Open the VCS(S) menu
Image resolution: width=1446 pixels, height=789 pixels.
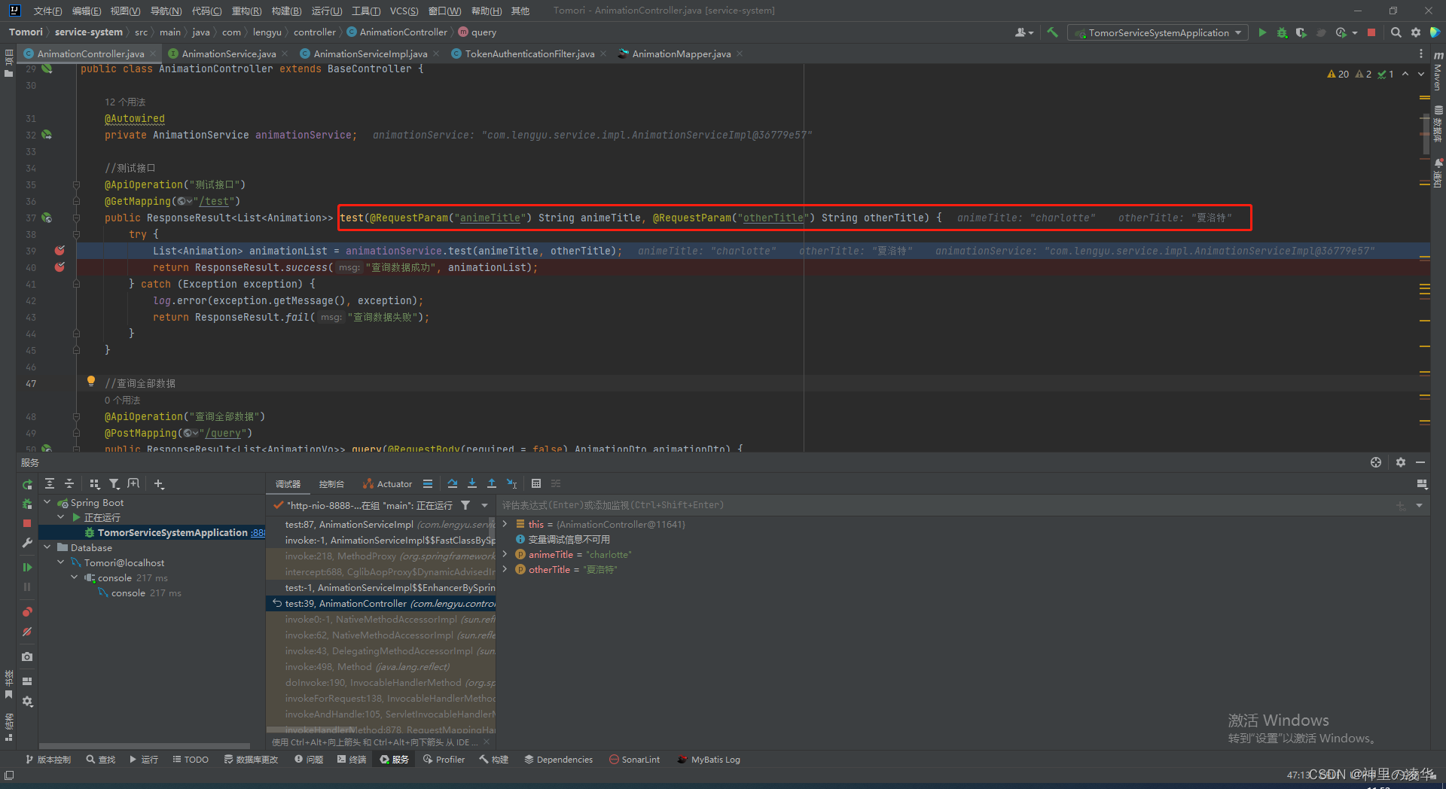404,11
